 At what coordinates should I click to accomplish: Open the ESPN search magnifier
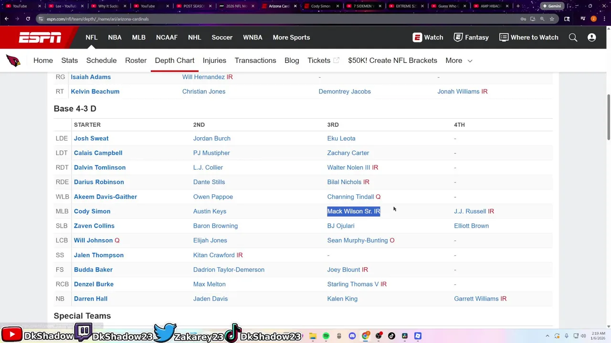point(573,38)
